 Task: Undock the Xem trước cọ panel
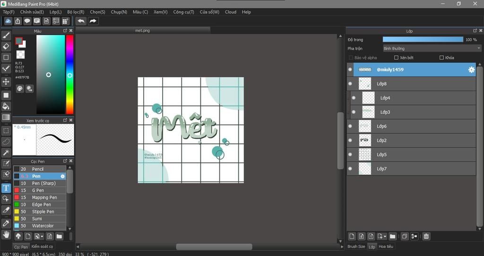(x=65, y=120)
